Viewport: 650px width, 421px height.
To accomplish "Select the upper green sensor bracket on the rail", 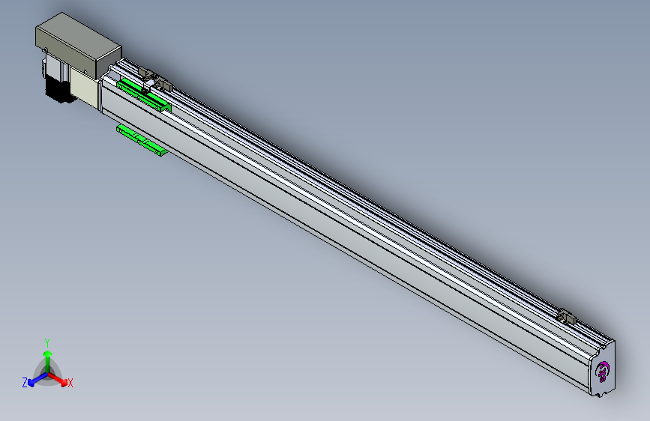I will pos(143,96).
